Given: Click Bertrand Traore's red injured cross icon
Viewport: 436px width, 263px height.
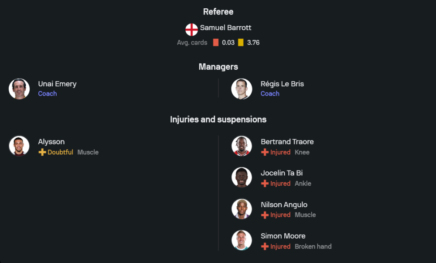Looking at the screenshot, I should (265, 152).
